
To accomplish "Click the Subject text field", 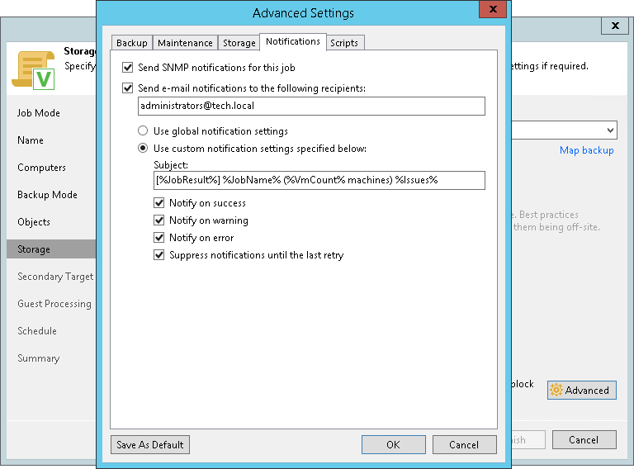I will click(319, 180).
